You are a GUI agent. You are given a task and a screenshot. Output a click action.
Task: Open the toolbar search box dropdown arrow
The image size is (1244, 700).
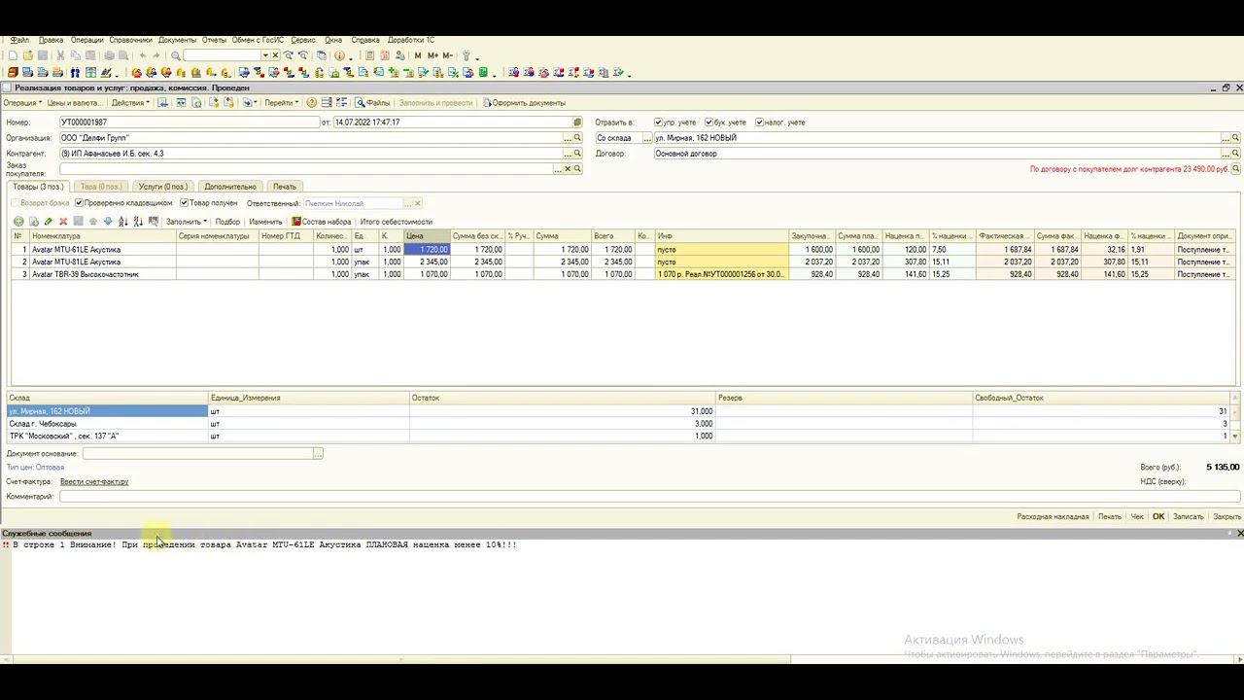(x=265, y=55)
